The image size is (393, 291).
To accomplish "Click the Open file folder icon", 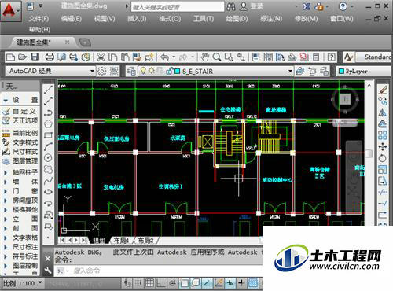I will (x=23, y=57).
